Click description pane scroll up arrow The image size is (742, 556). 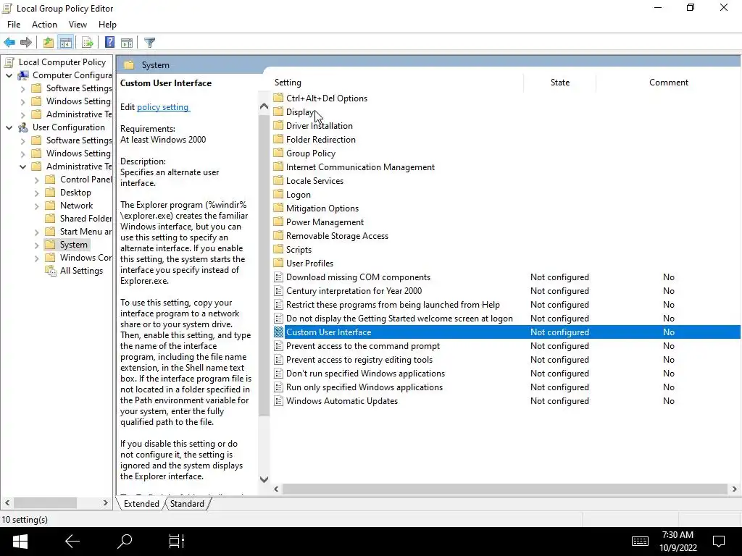coord(264,107)
